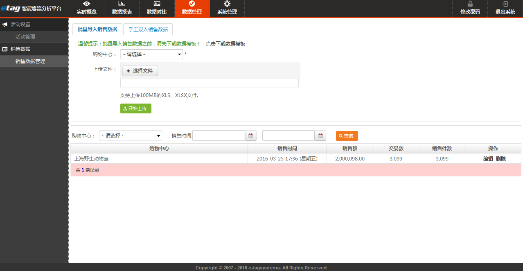Viewport: 523px width, 271px height.
Task: Click the etag logo
Action: coord(10,8)
